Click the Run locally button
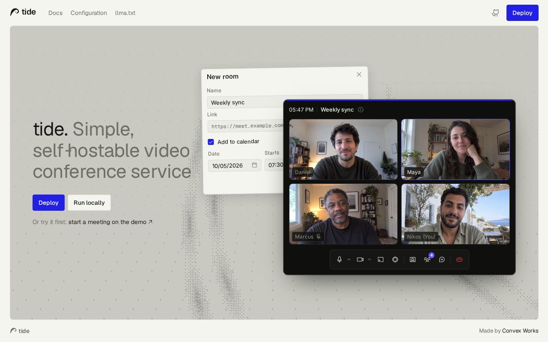The image size is (548, 342). 89,203
